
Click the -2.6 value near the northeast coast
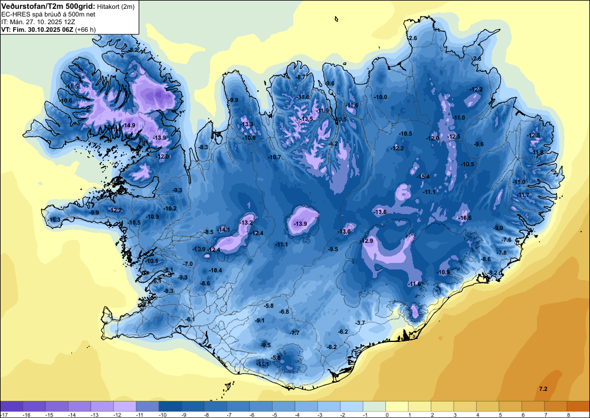click(412, 38)
